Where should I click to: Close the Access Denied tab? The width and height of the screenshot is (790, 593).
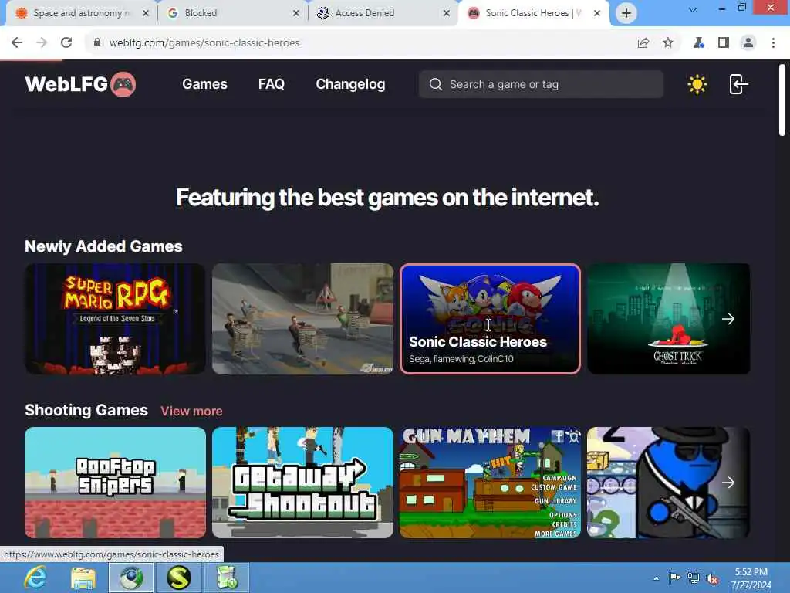(x=447, y=13)
